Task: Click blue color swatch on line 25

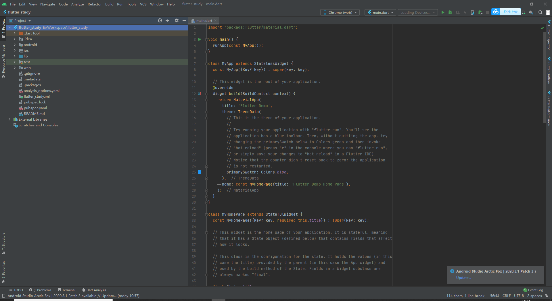Action: click(200, 172)
